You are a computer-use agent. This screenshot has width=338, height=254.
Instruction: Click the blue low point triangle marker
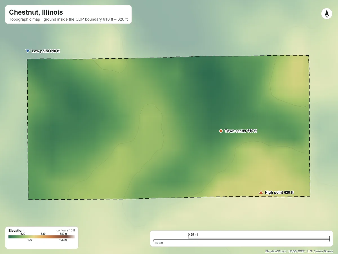click(28, 51)
